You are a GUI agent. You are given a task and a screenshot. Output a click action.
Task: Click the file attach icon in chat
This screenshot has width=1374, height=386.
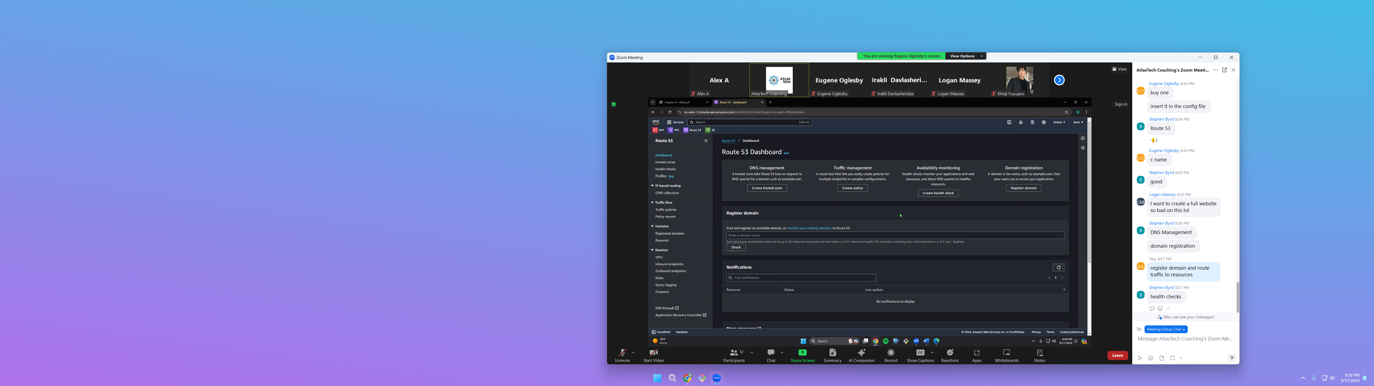(1162, 358)
